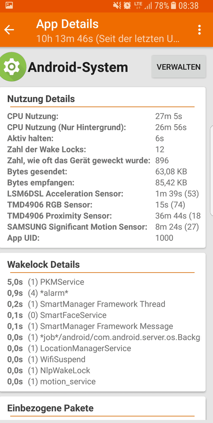The image size is (213, 423).
Task: Open the Einbezogene Pakete section
Action: pyautogui.click(x=51, y=408)
